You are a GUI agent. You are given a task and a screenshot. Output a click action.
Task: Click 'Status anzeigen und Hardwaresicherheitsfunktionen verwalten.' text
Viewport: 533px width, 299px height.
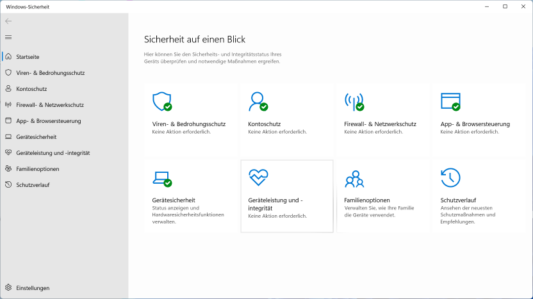[188, 214]
